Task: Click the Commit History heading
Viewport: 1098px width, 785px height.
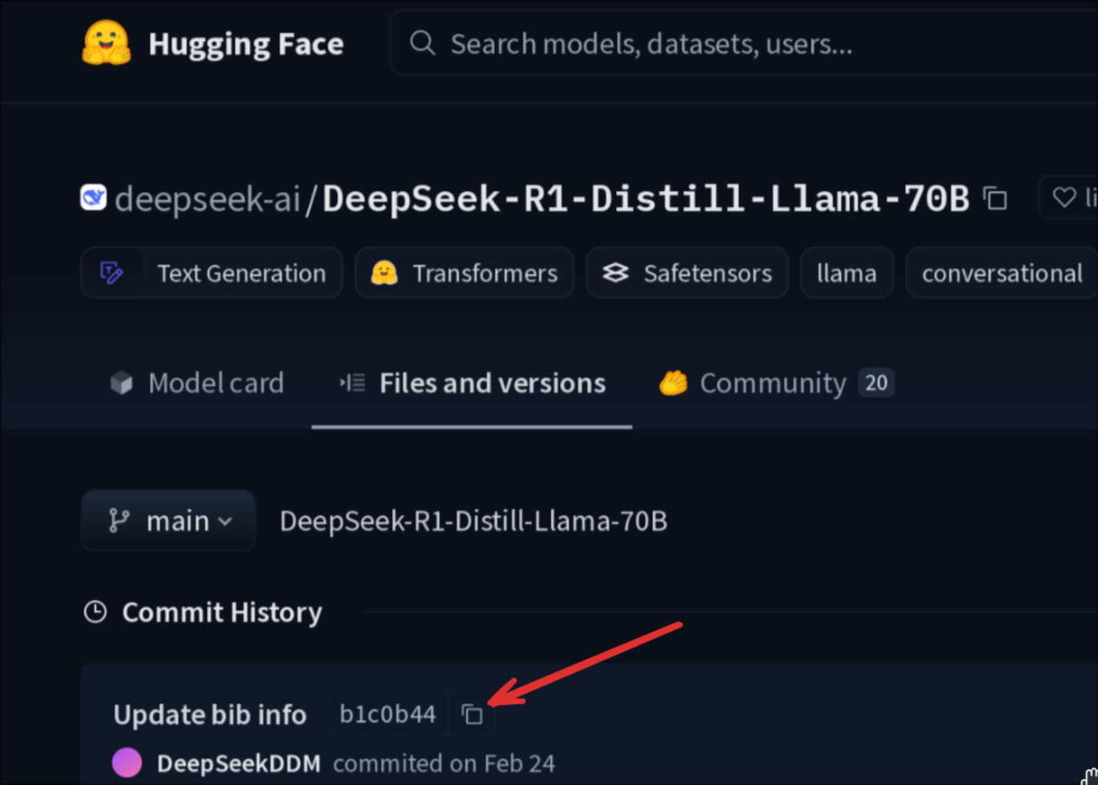Action: tap(222, 612)
